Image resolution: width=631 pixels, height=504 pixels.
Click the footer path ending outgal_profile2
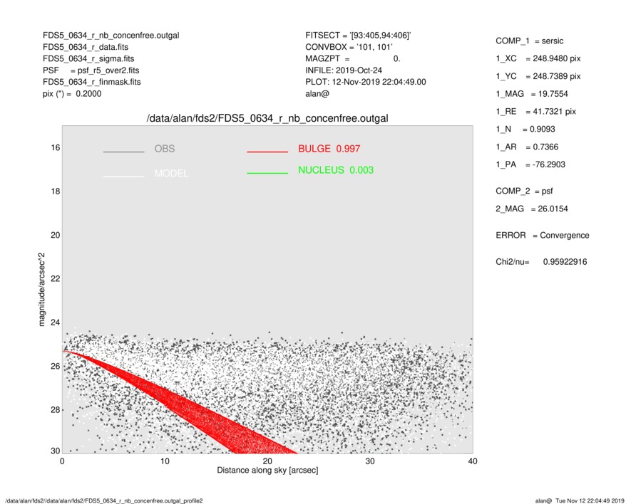pos(104,500)
